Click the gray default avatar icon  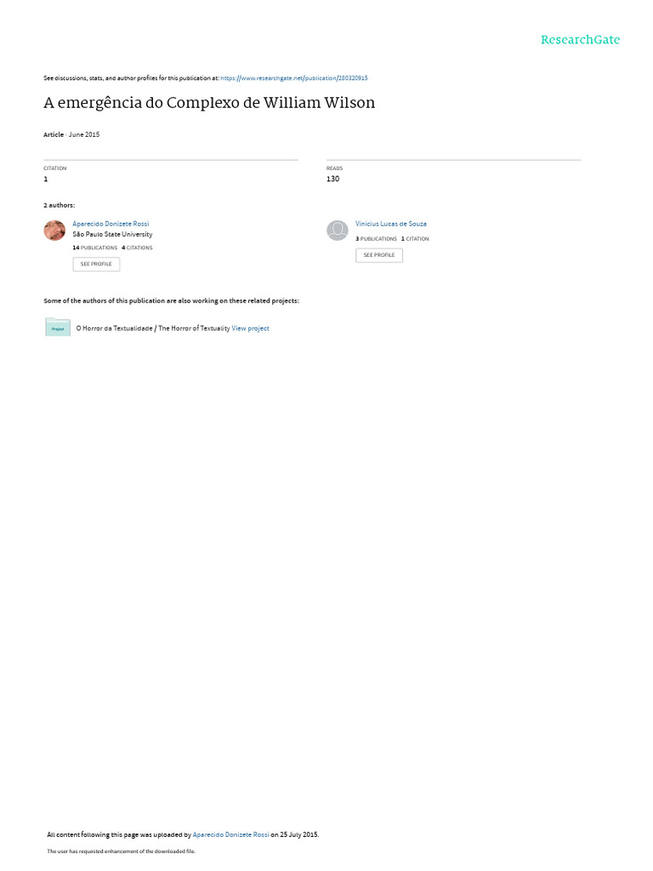[337, 230]
